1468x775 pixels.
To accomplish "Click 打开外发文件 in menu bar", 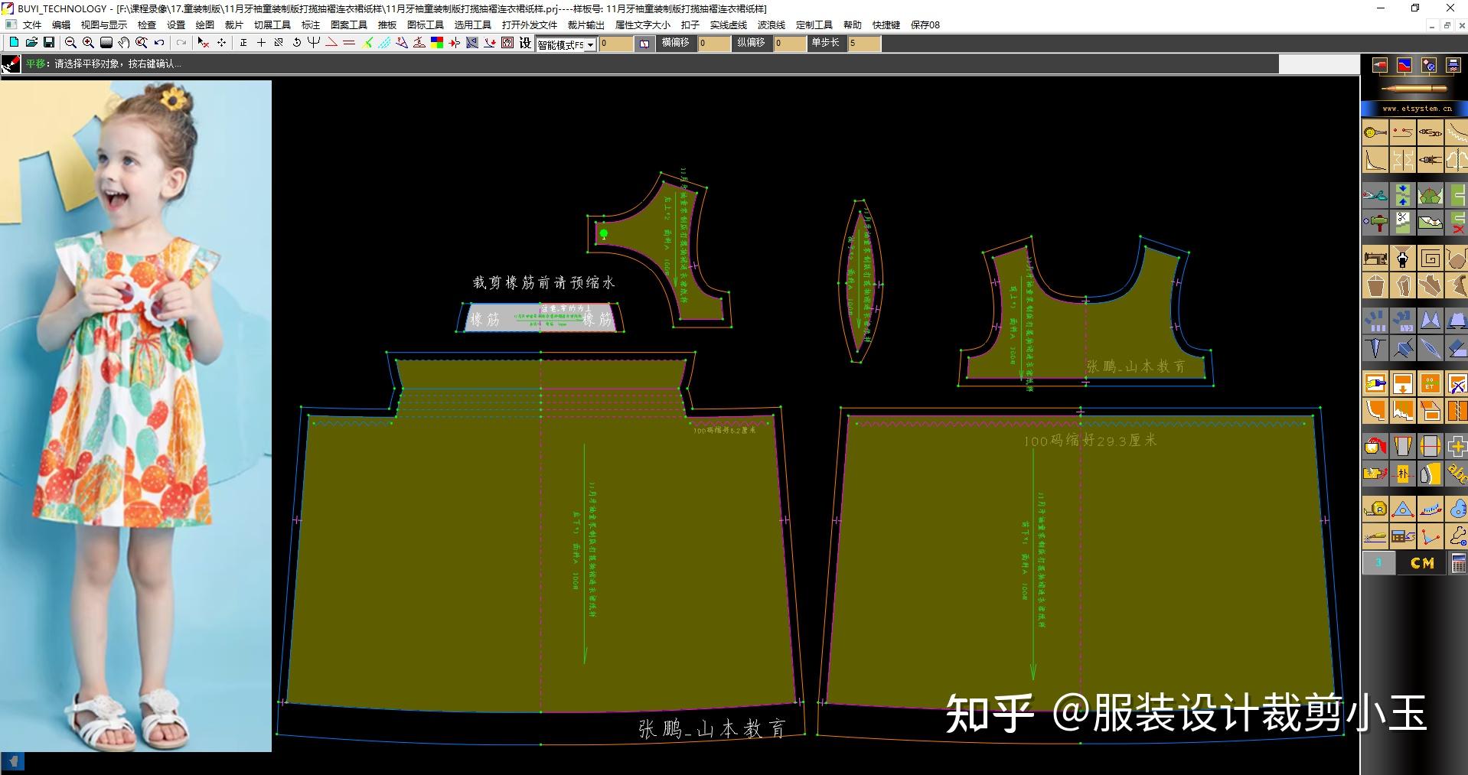I will [x=530, y=25].
